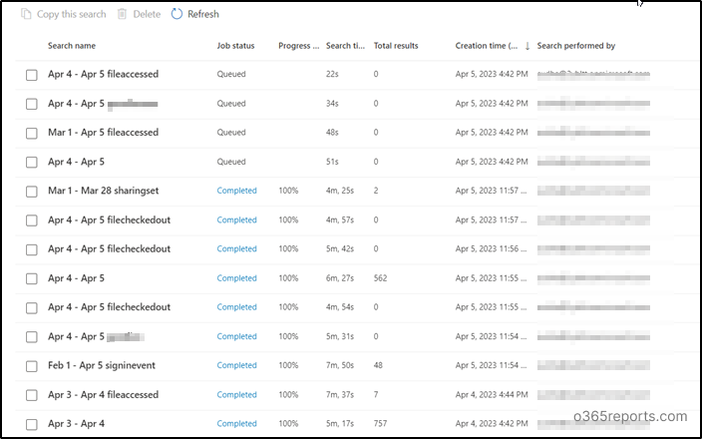
Task: Sort by Creation time column header
Action: [487, 46]
